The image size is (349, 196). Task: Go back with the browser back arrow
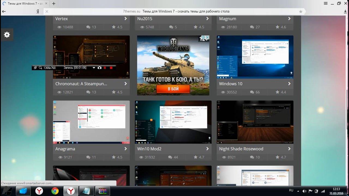click(4, 11)
